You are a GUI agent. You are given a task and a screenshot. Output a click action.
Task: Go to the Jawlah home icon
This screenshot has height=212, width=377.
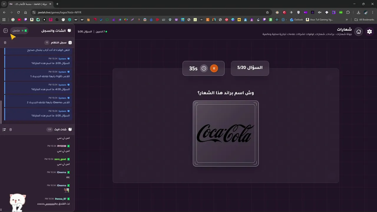tap(358, 32)
